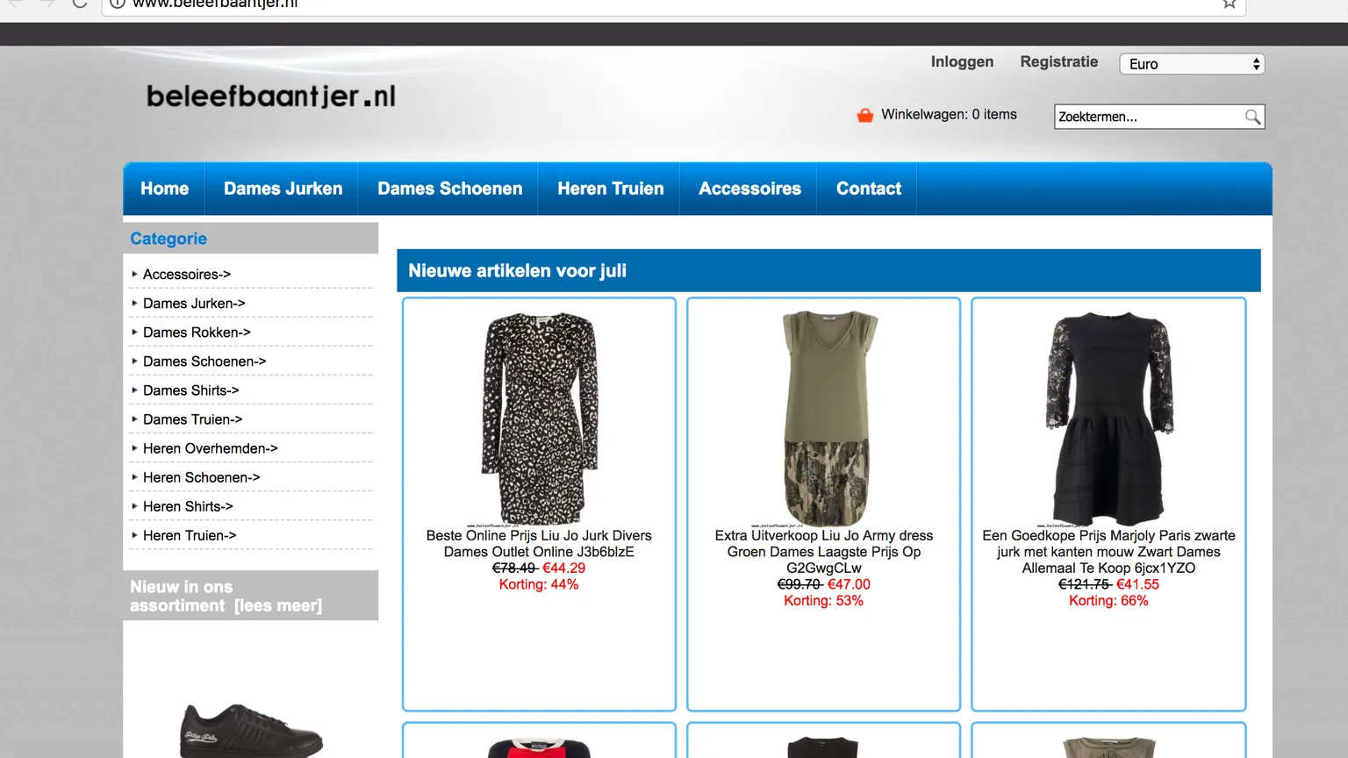1348x758 pixels.
Task: Click the Registratie link
Action: click(x=1058, y=61)
